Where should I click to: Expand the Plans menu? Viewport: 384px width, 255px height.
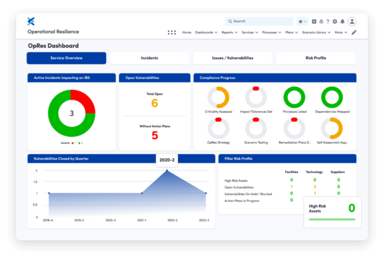click(291, 32)
